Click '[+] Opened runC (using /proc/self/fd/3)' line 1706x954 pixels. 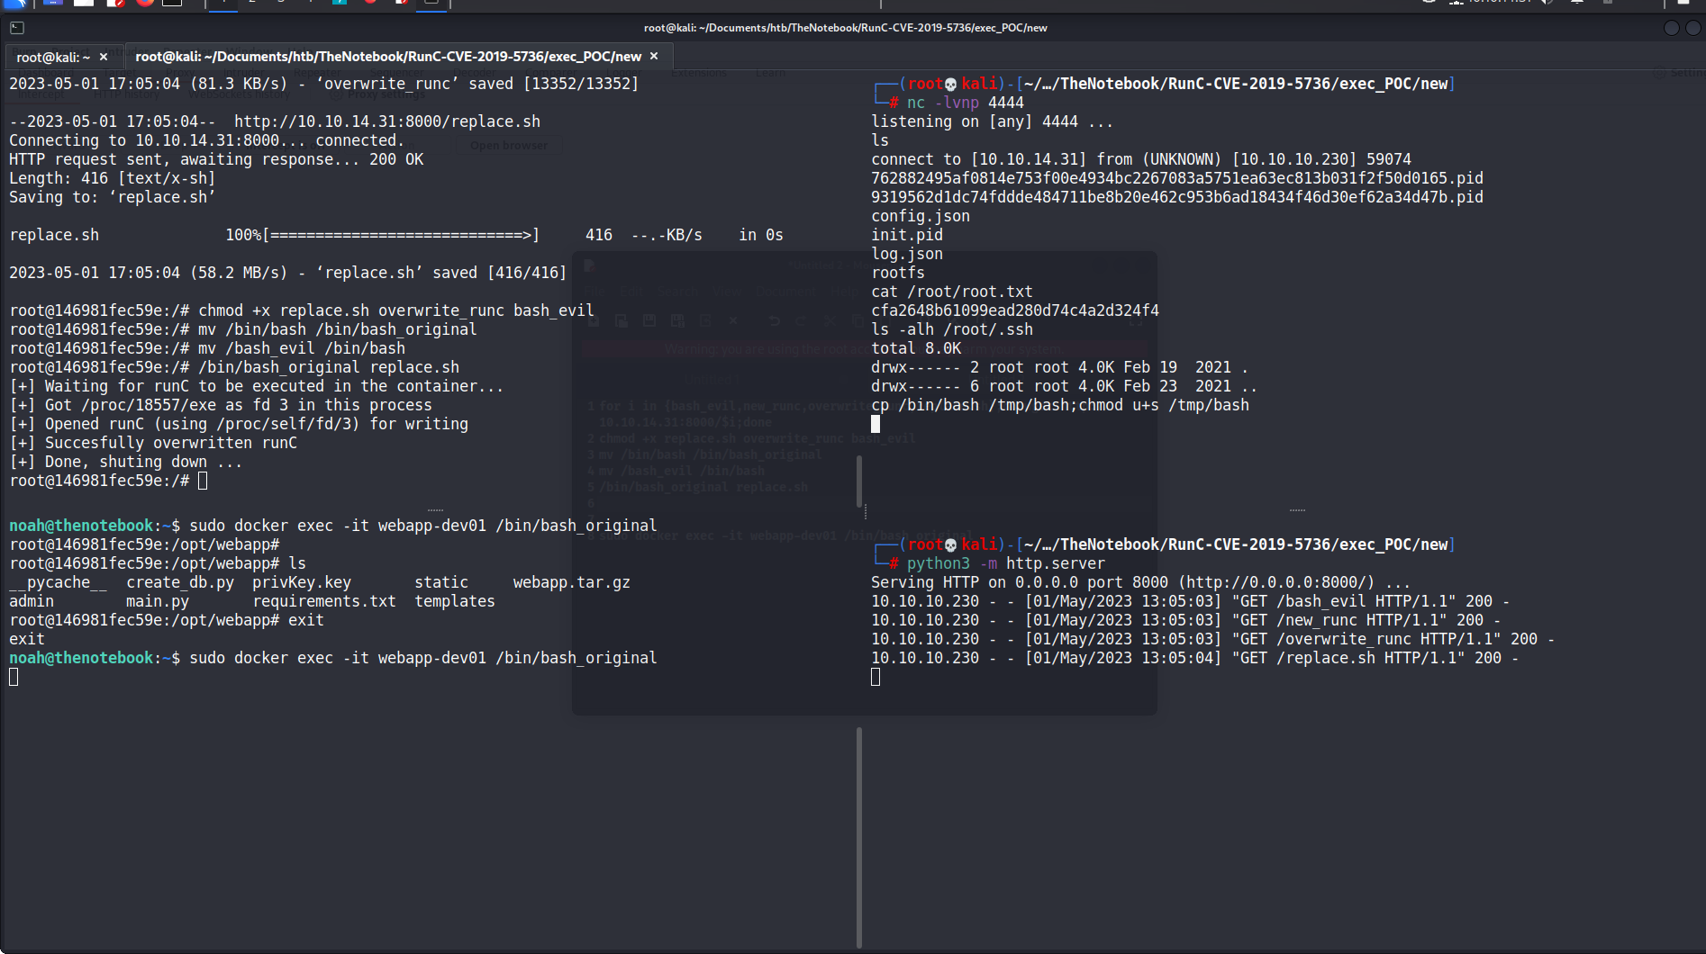(239, 424)
